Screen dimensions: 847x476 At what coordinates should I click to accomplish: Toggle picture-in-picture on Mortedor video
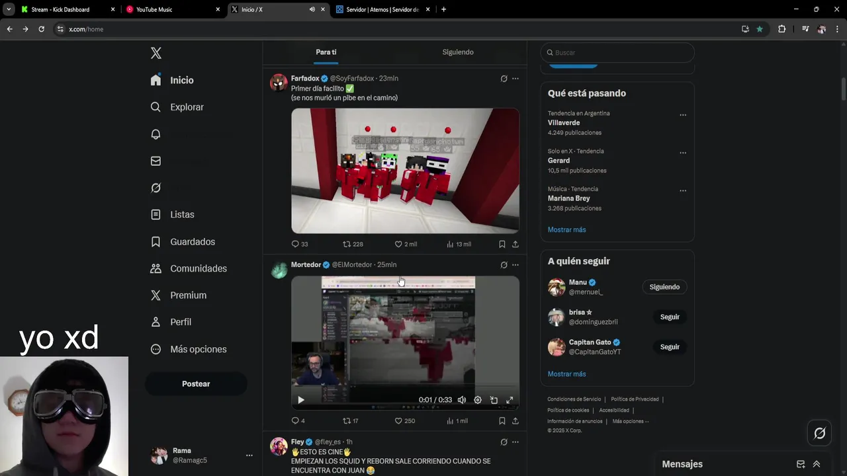coord(494,400)
